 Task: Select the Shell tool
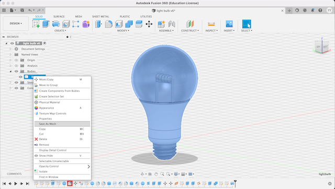click(119, 24)
